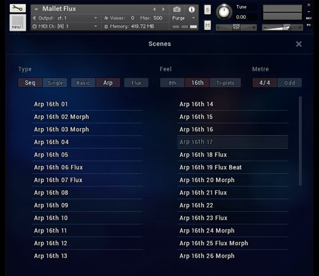The image size is (319, 276).
Task: Load scene Arp 16th 02 Morph
Action: (x=87, y=117)
